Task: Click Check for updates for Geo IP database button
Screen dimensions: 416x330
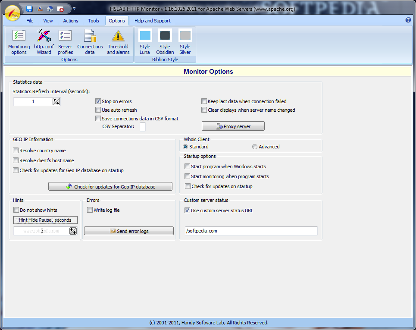Action: [110, 186]
